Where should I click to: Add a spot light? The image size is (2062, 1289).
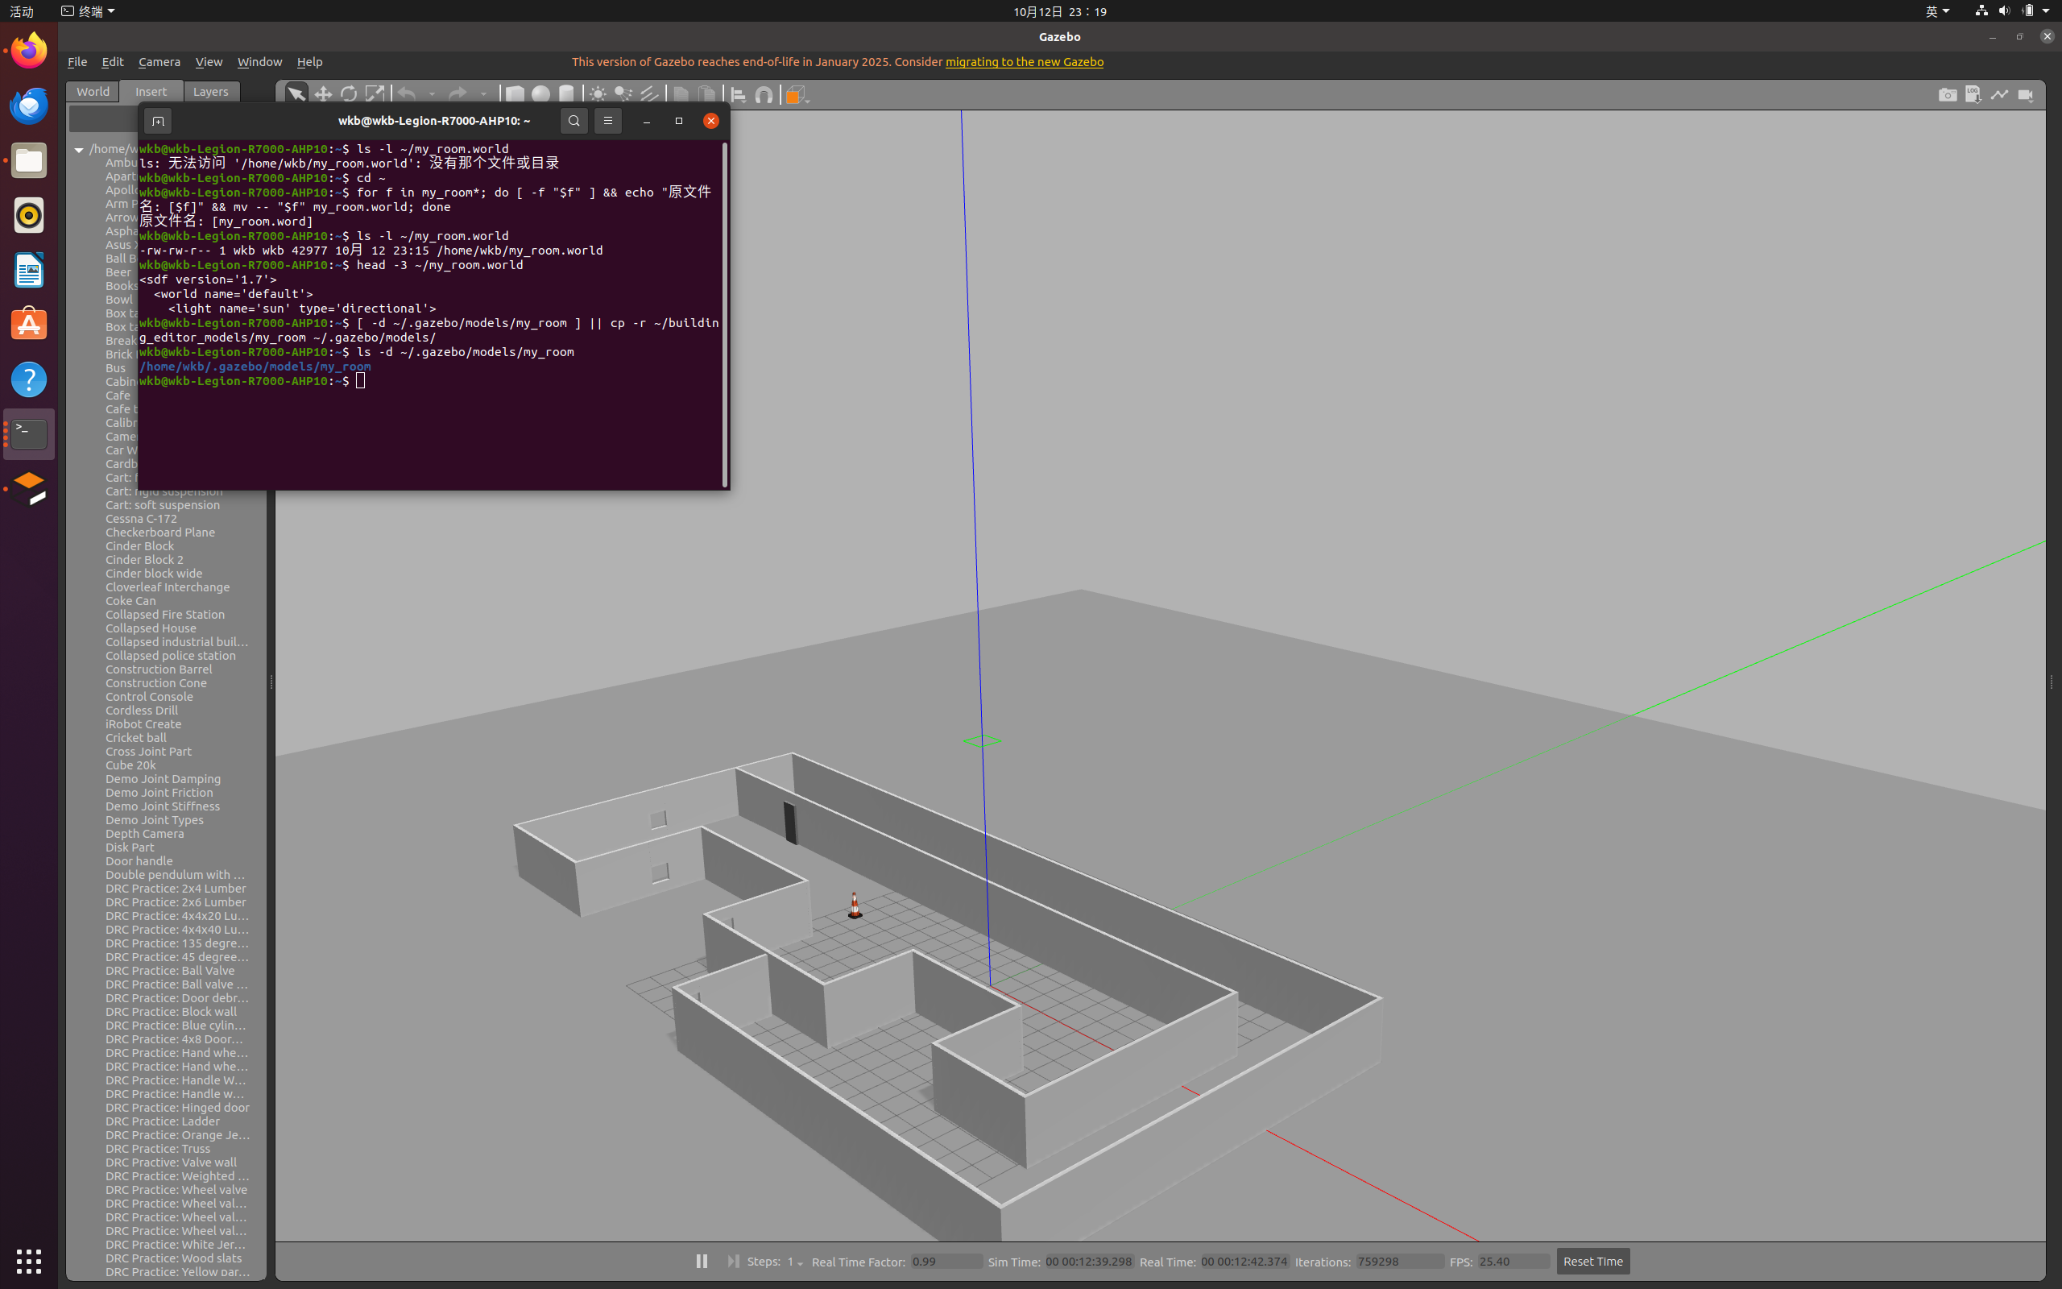623,93
